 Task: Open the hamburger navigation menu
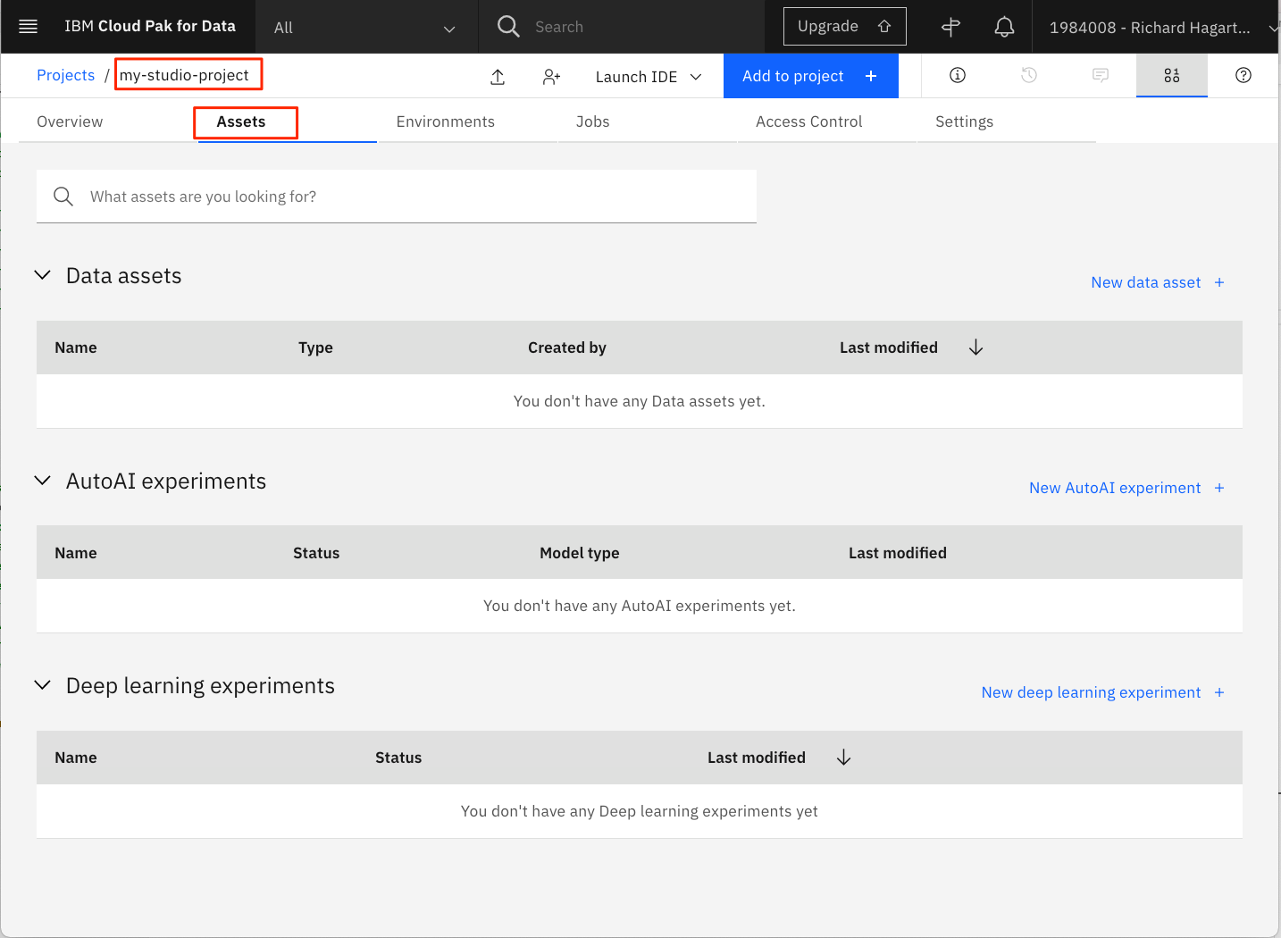[x=28, y=27]
